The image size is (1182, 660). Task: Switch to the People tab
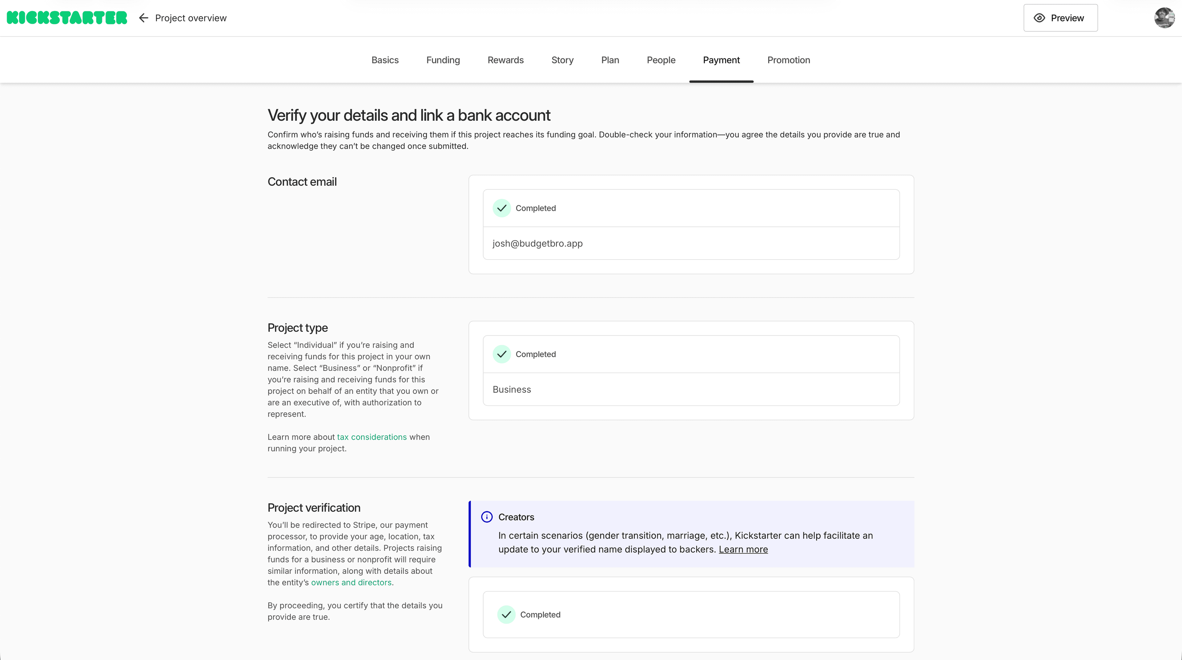point(661,60)
